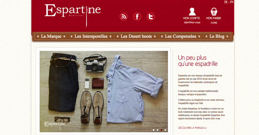The width and height of the screenshot is (259, 135).
Task: Click Découvrir la marque link
Action: (x=192, y=128)
